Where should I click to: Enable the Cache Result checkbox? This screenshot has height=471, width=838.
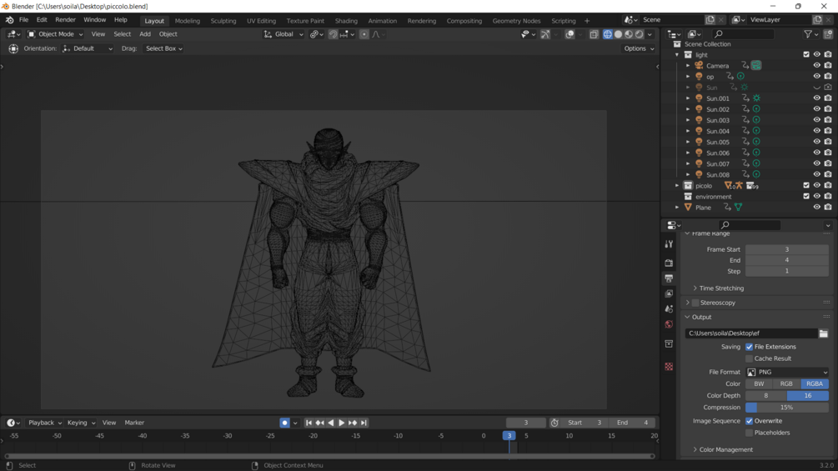(x=750, y=358)
